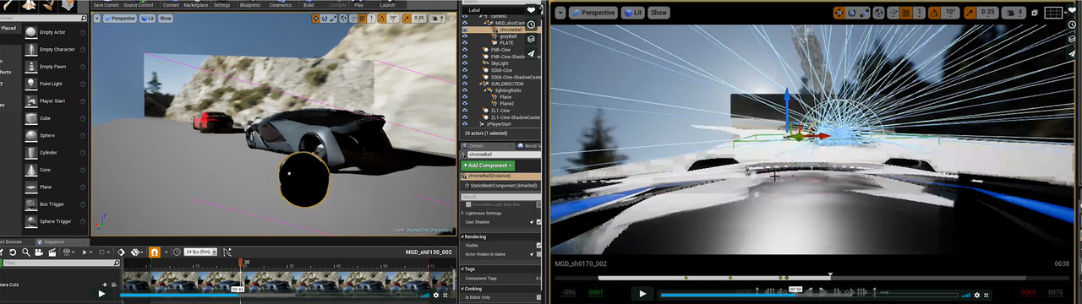Select Cone shape in Place Actors list
Screen dimensions: 1082x304
[56, 170]
